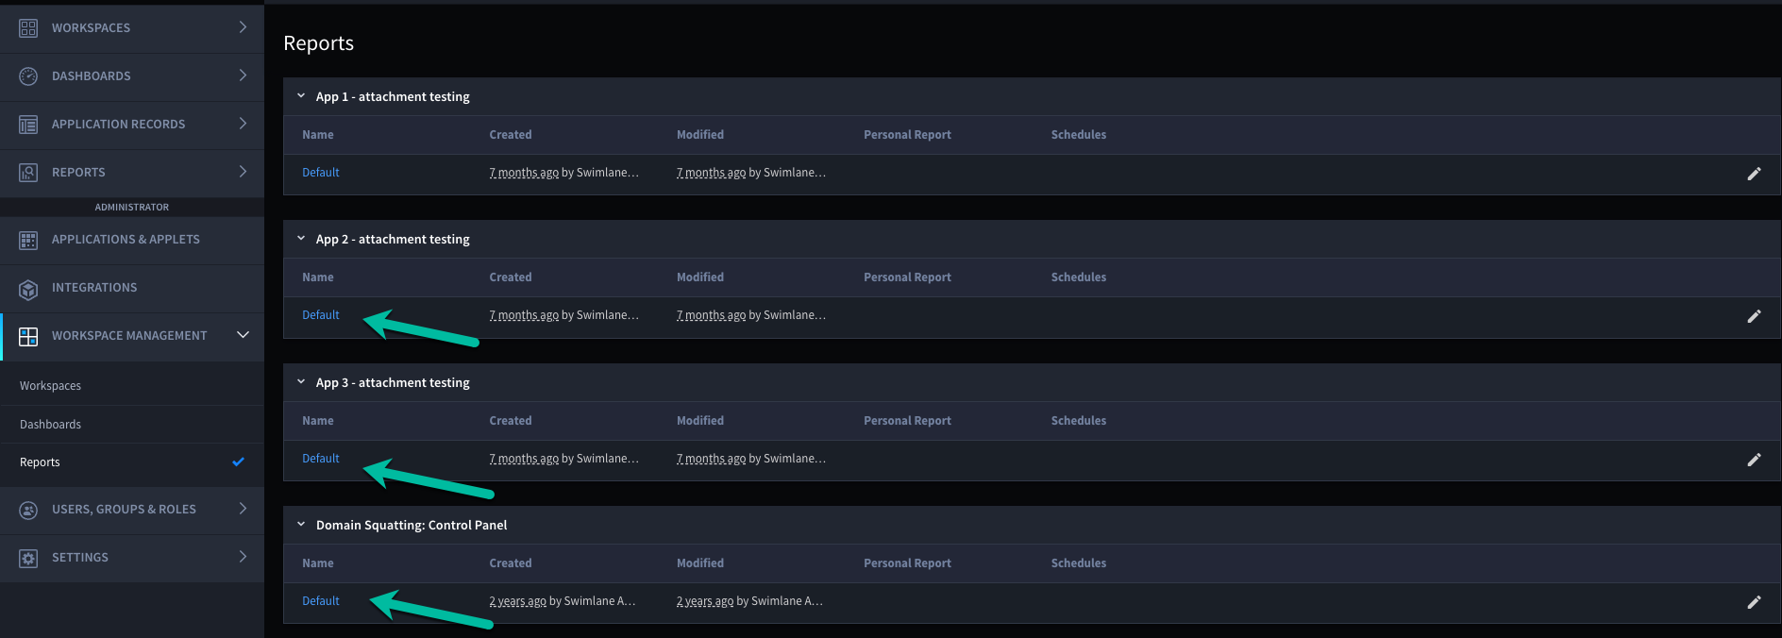The image size is (1782, 638).
Task: Open the Integrations menu item
Action: coord(132,288)
